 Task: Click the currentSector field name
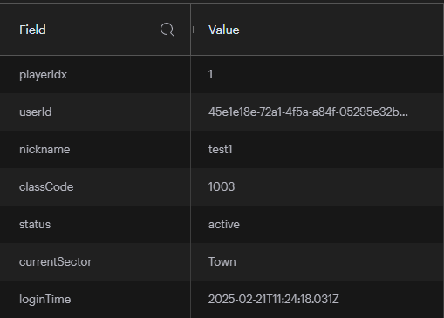pyautogui.click(x=55, y=262)
